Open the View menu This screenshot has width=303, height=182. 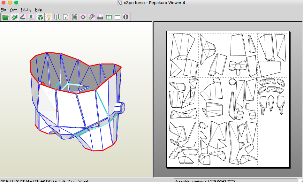click(x=13, y=10)
